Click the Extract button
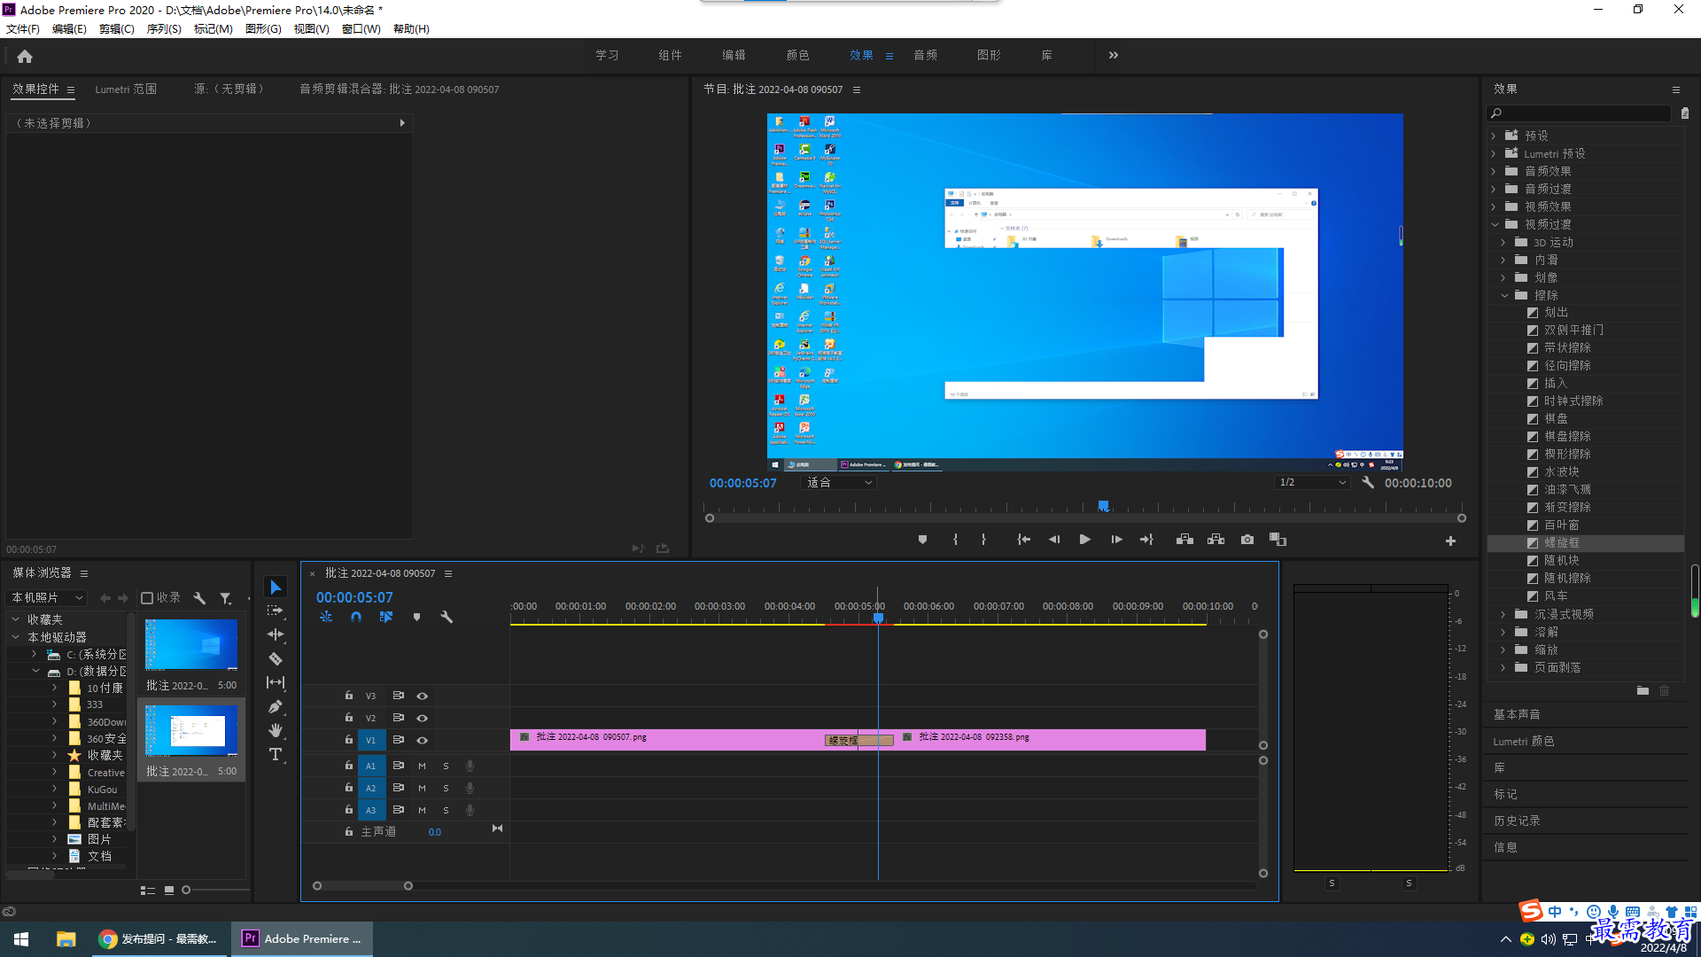The image size is (1701, 957). pos(1216,540)
